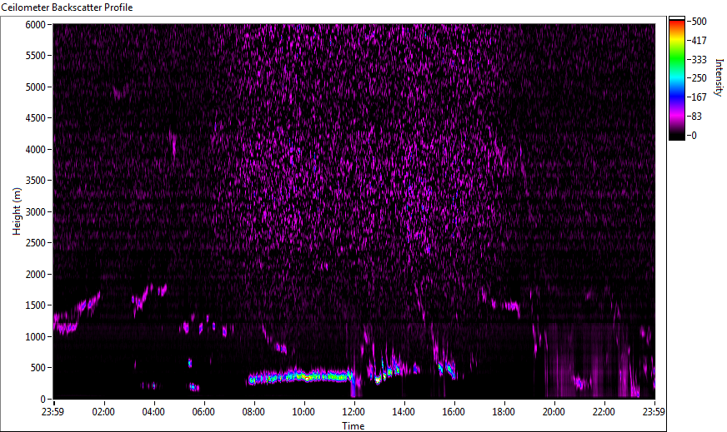Image resolution: width=727 pixels, height=432 pixels.
Task: Click the 18:00 time tick label
Action: tap(504, 412)
